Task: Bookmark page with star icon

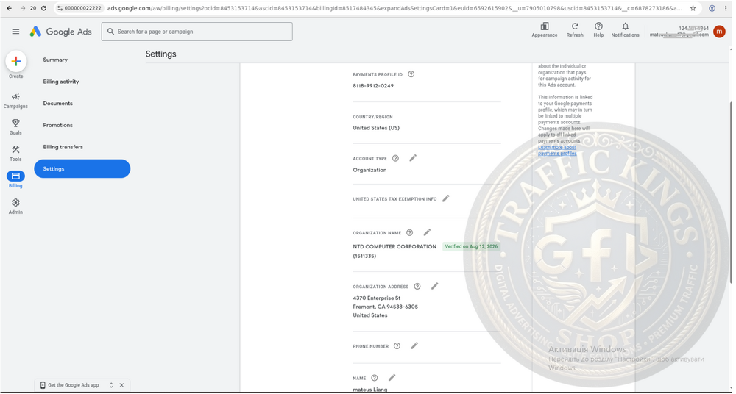Action: pos(693,8)
